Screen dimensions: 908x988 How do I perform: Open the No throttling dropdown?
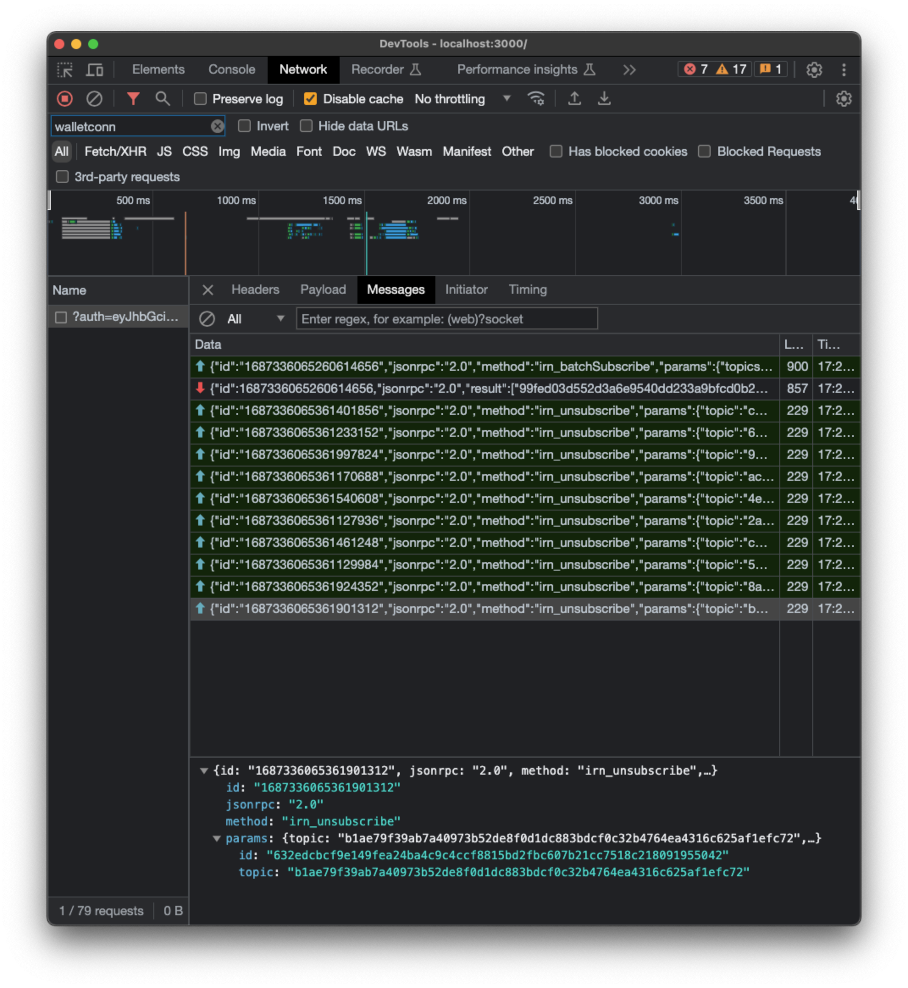[x=462, y=99]
